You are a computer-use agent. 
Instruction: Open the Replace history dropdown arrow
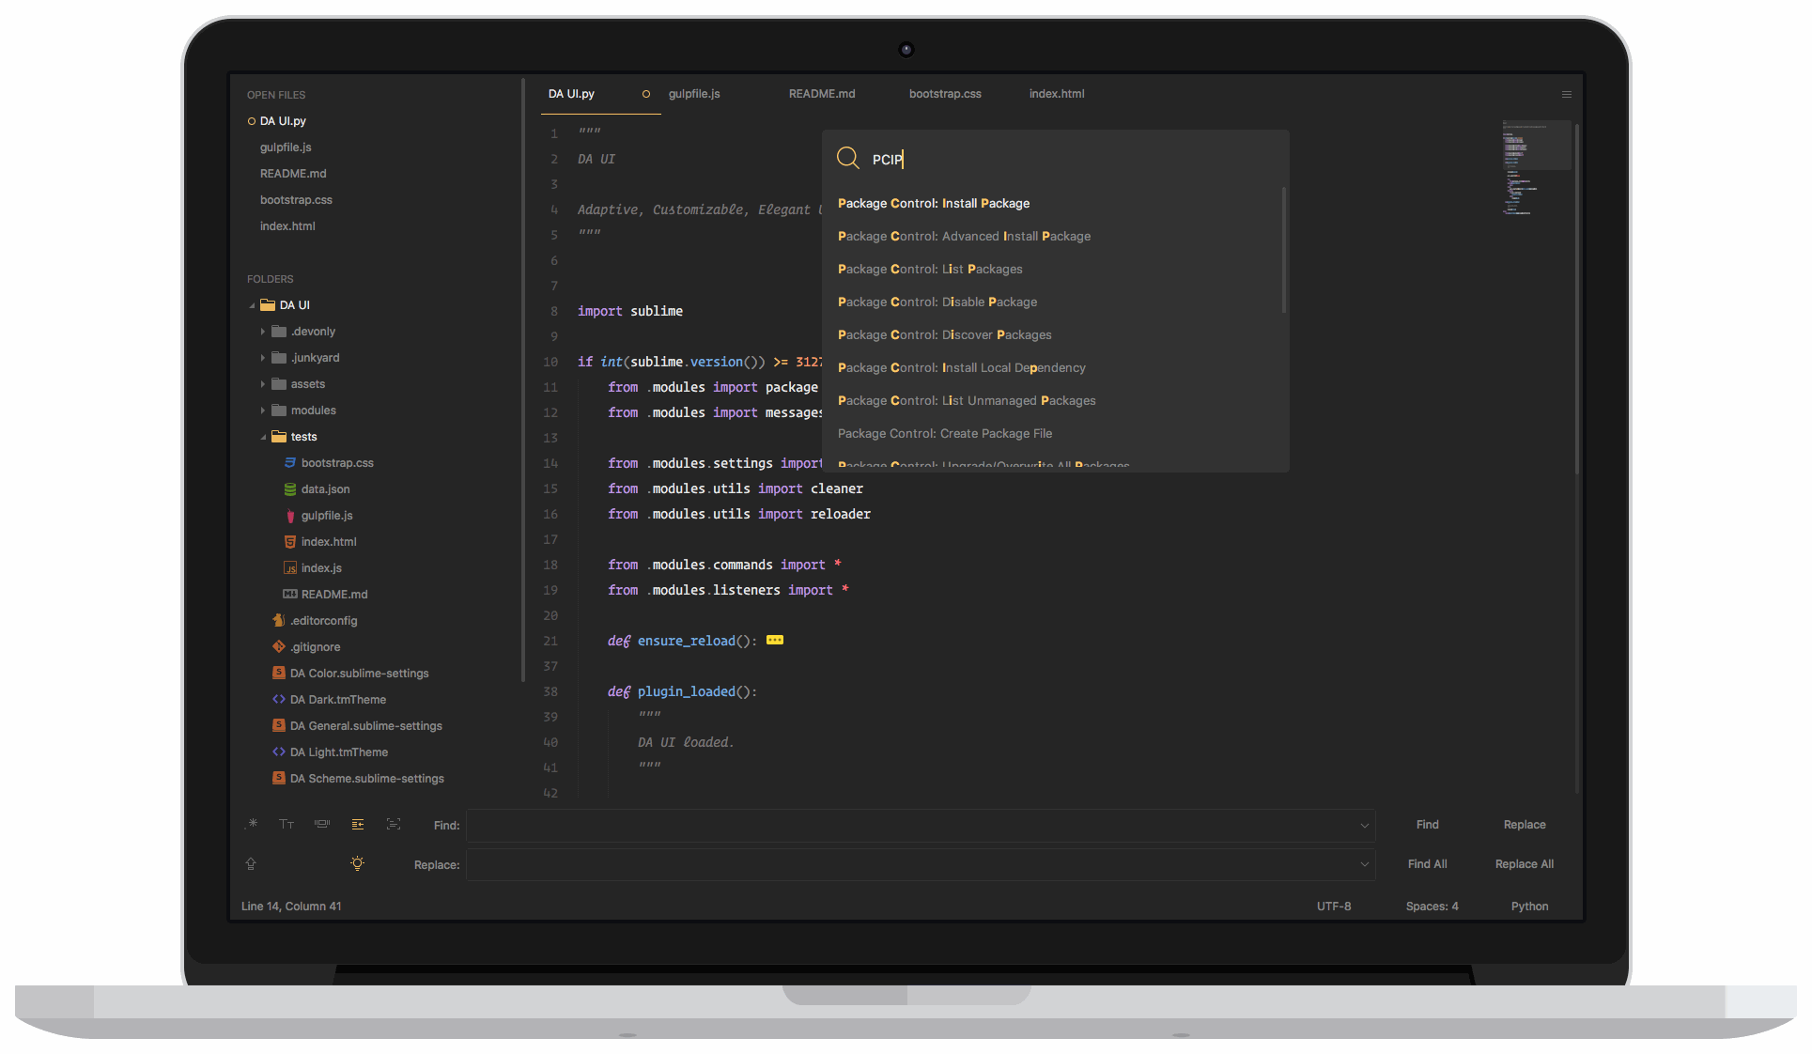(x=1364, y=865)
